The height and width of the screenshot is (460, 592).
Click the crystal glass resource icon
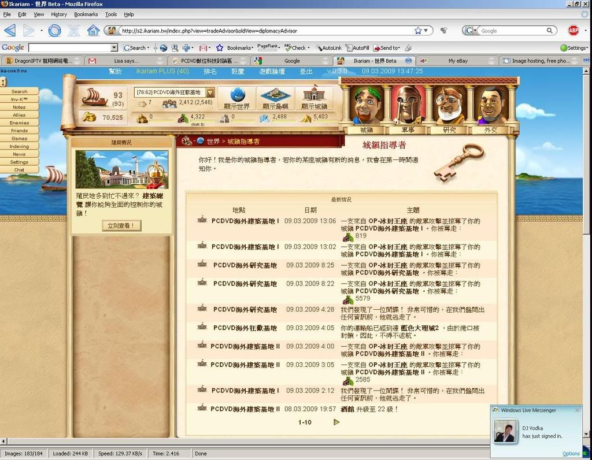pos(265,118)
